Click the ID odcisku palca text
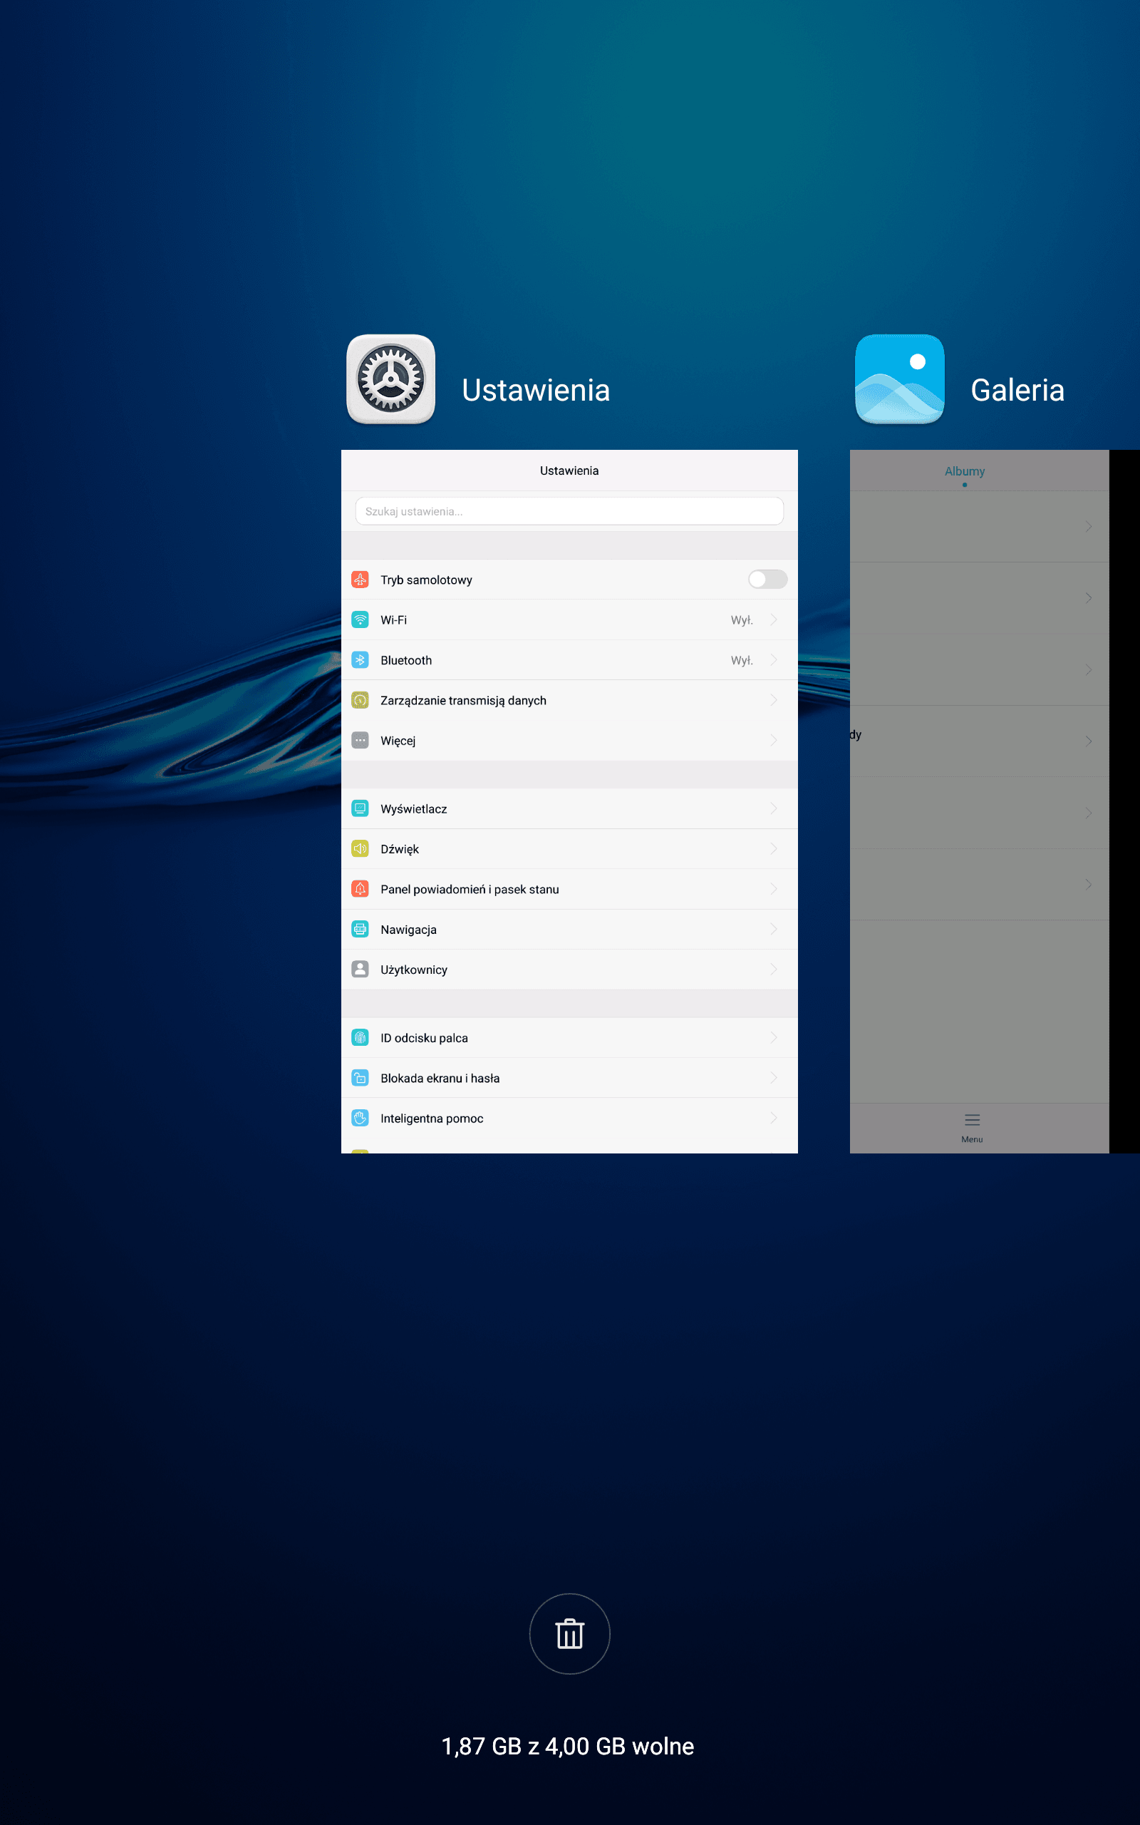Image resolution: width=1140 pixels, height=1825 pixels. pos(424,1039)
